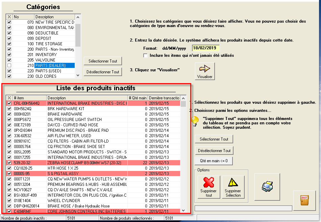Click the date input field

(x=205, y=48)
